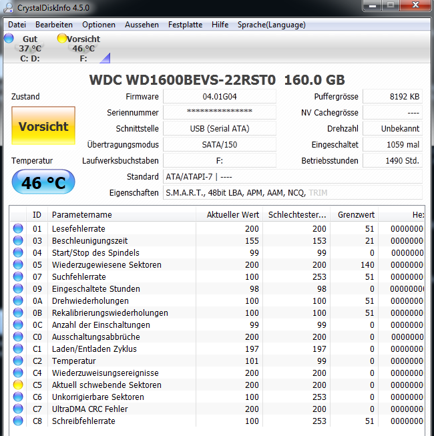Viewport: 434px width, 436px height.
Task: Click the status icon for attribute C2 Temperatur
Action: tap(18, 361)
